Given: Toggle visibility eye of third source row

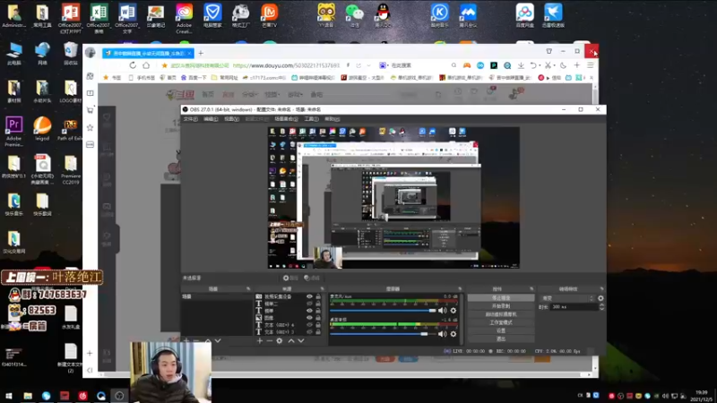Looking at the screenshot, I should [x=309, y=311].
